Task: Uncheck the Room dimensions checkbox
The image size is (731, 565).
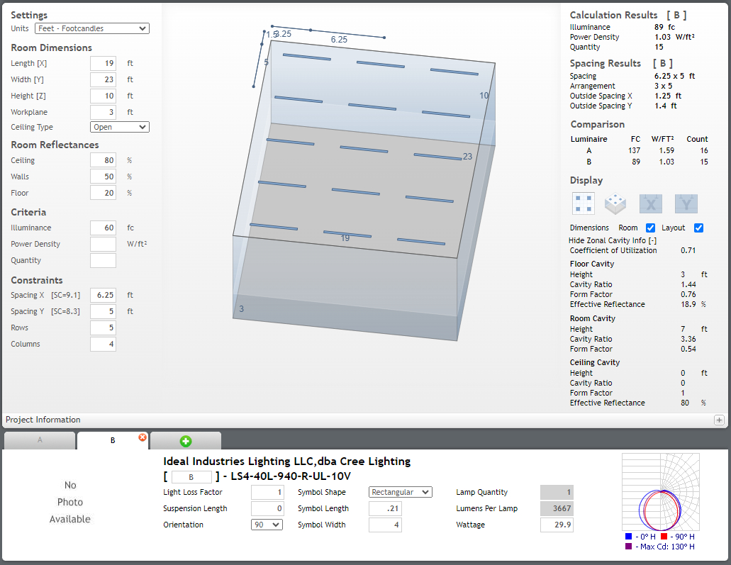Action: (650, 228)
